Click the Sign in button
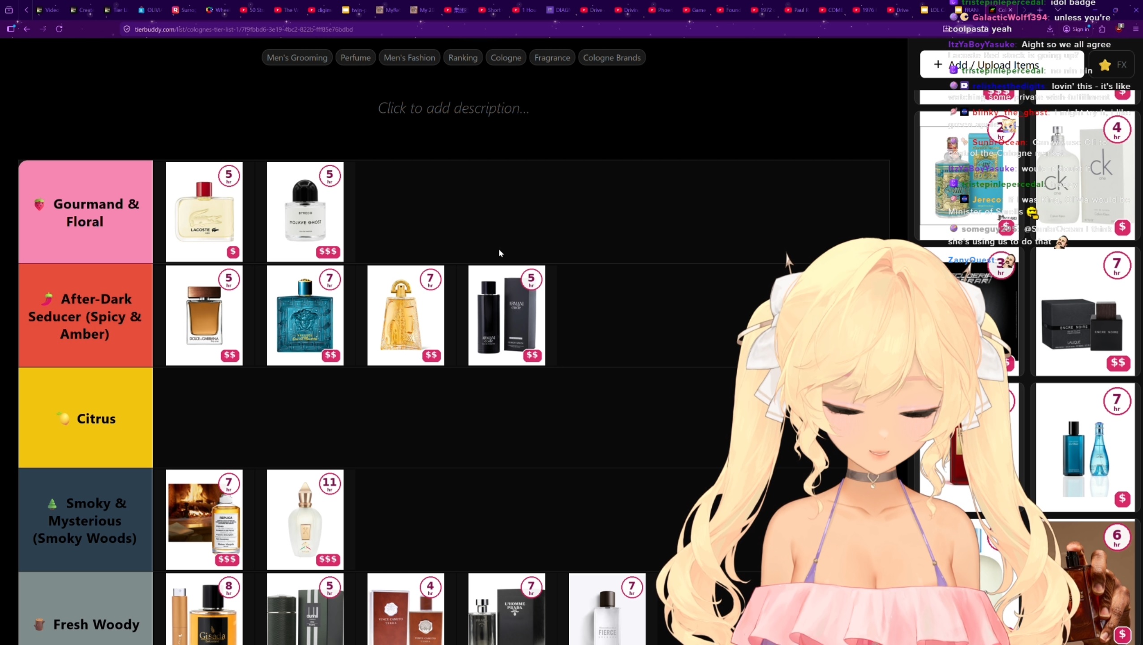1143x645 pixels. 1076,29
